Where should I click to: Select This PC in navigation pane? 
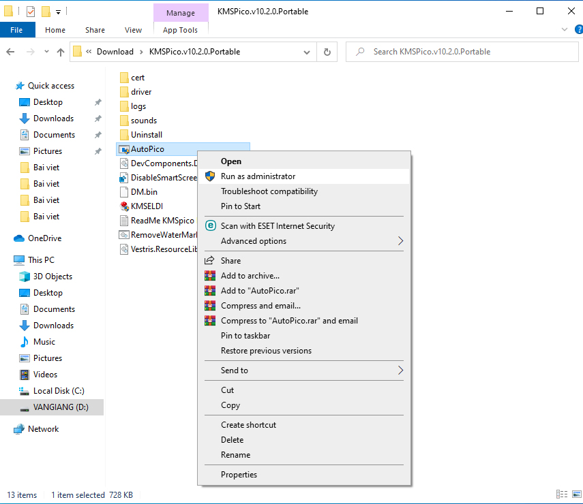(41, 260)
